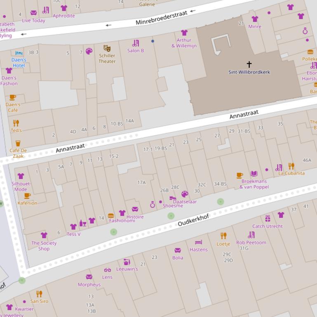Click the Daen's Café coffee cup icon

(x=13, y=98)
